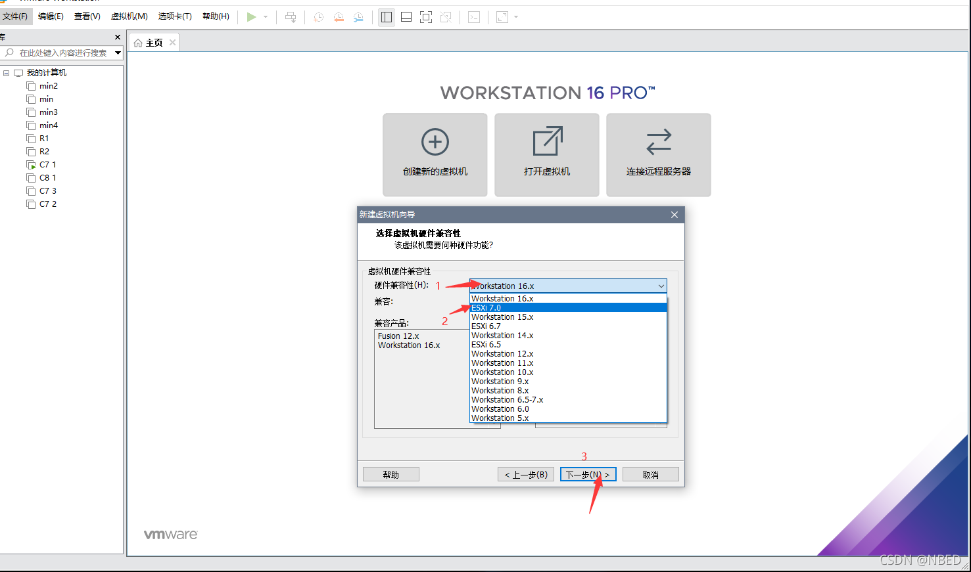Open the snapshot manager wrench icon
971x572 pixels.
(358, 17)
